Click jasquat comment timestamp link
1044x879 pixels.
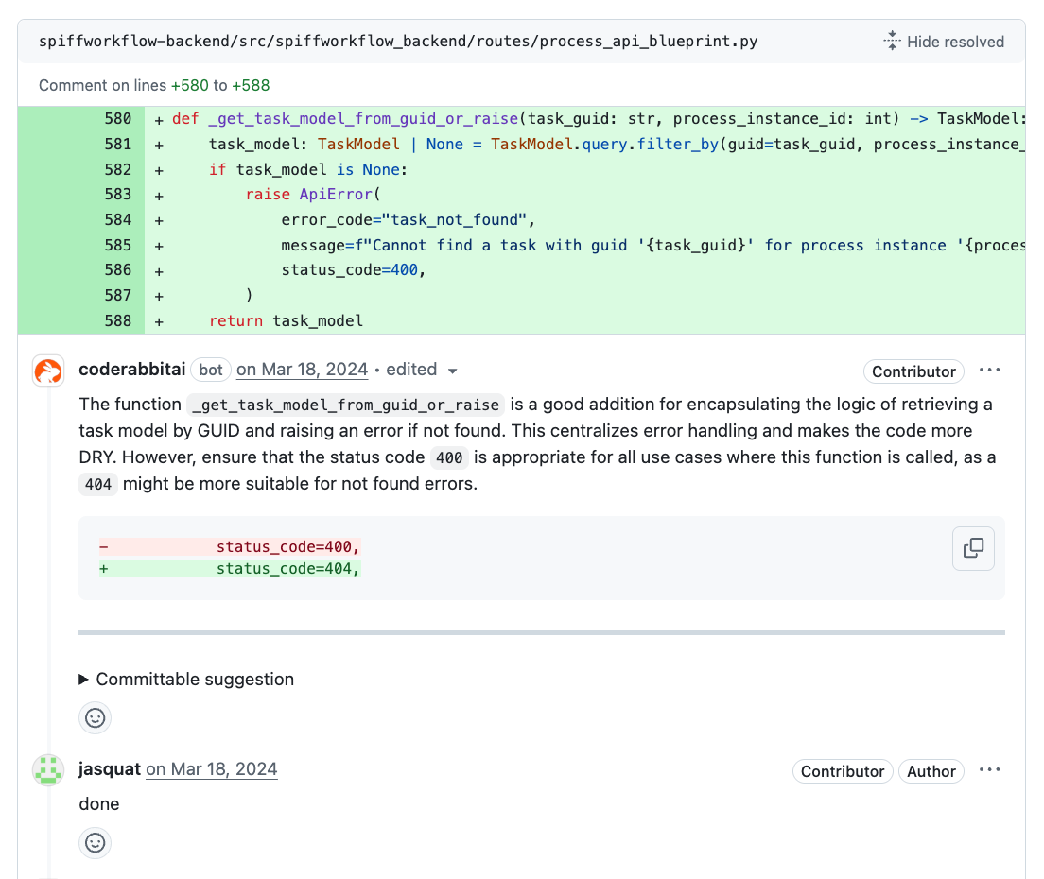pyautogui.click(x=212, y=769)
